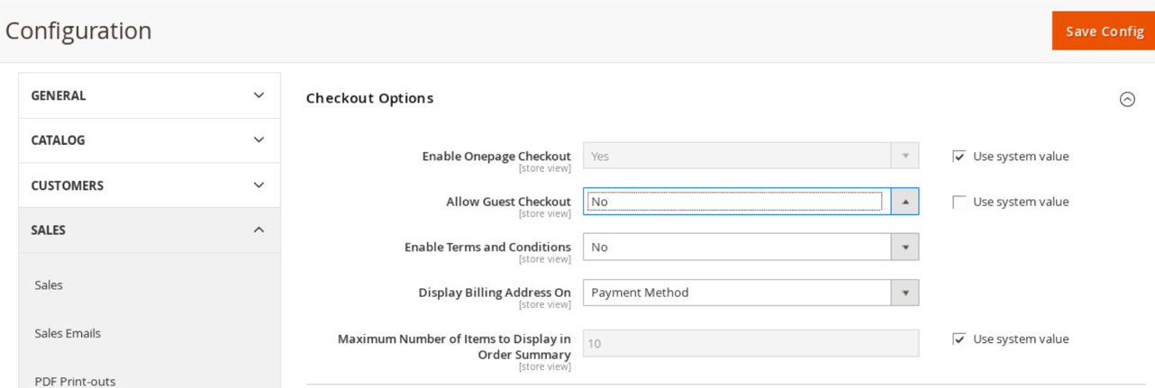The height and width of the screenshot is (388, 1155).
Task: Click the Display Billing Address On arrow
Action: (x=905, y=293)
